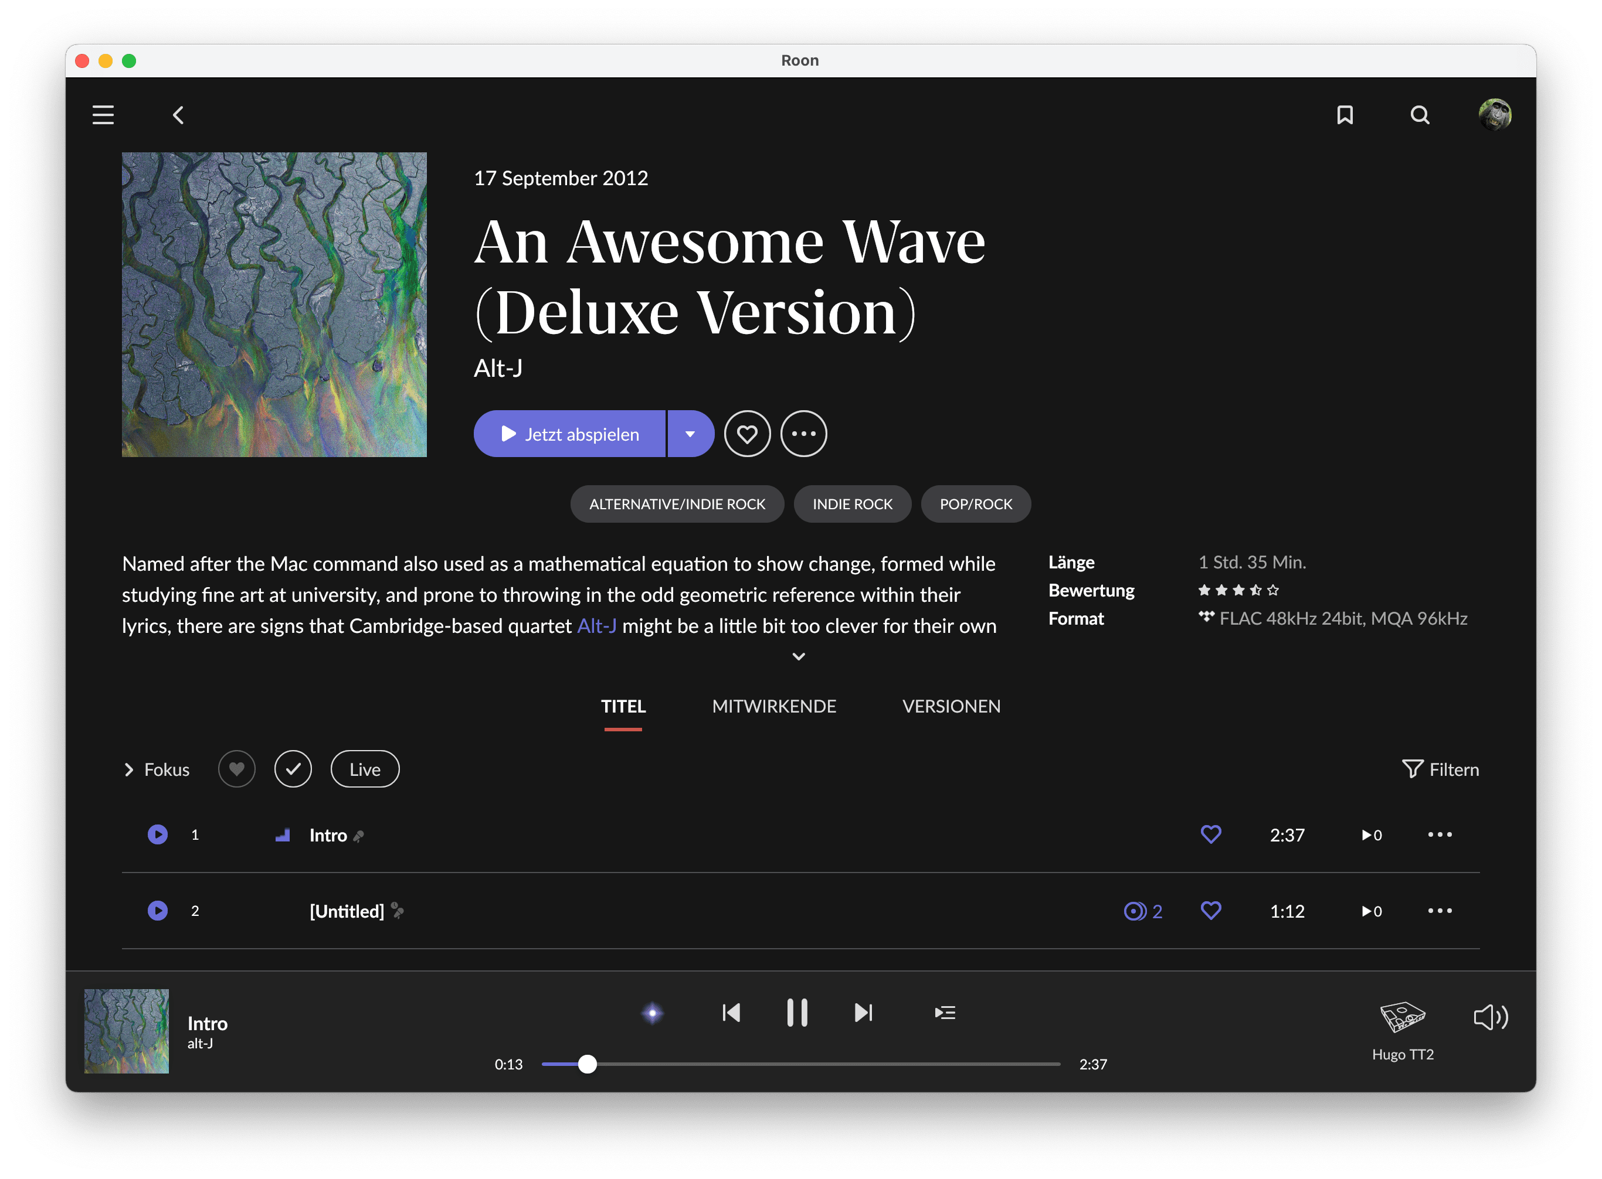Toggle the Live filter pill
Screen dimensions: 1602x1179
[365, 769]
